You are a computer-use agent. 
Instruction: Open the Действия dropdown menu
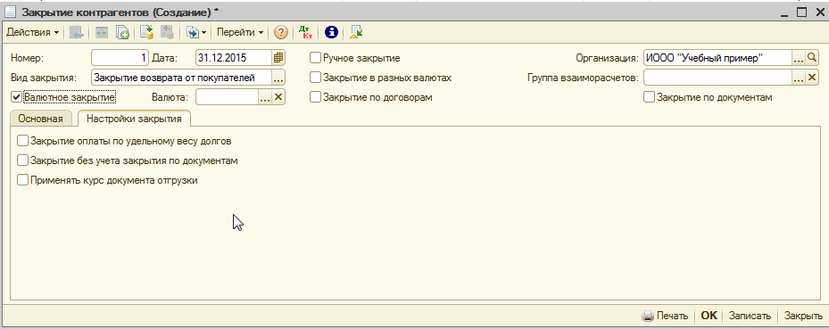pos(32,33)
